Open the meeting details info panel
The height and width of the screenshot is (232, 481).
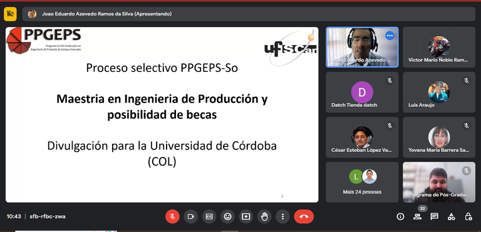tap(400, 216)
